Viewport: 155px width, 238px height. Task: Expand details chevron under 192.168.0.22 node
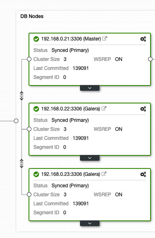[90, 158]
